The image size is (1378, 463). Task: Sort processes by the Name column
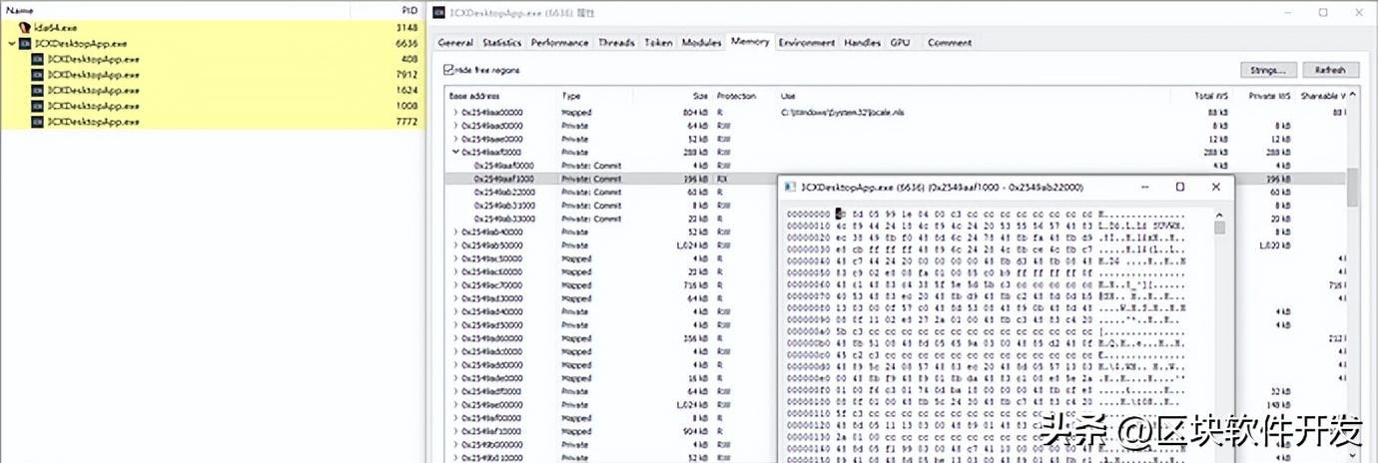[20, 9]
